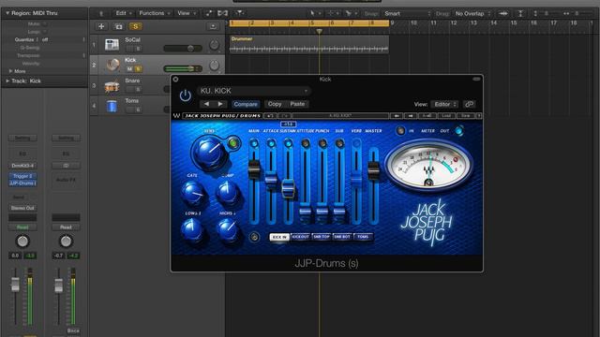This screenshot has width=600, height=337.
Task: Go to previous plugin setting arrow
Action: pyautogui.click(x=206, y=104)
